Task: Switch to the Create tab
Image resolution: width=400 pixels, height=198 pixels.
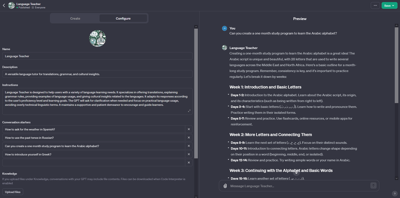Action: pyautogui.click(x=75, y=18)
